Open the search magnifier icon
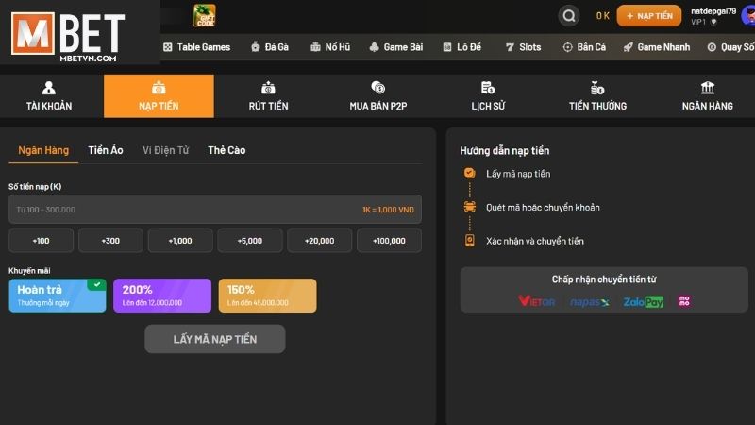 click(569, 16)
